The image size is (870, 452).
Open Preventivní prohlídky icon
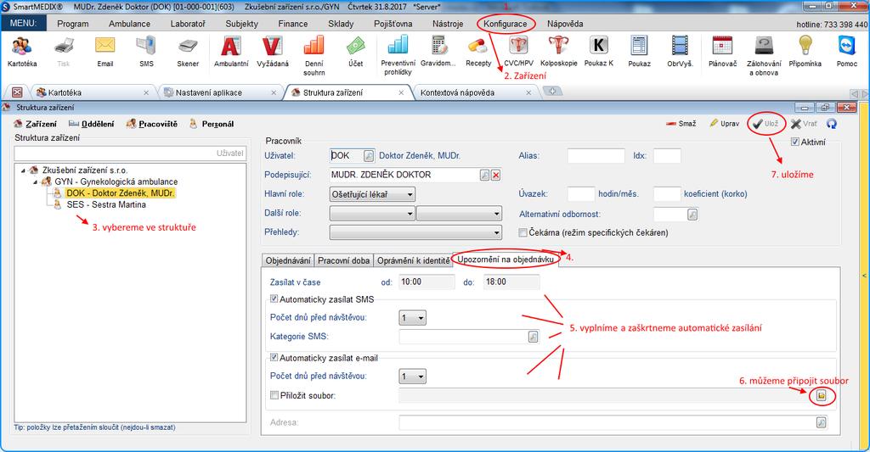tap(398, 46)
